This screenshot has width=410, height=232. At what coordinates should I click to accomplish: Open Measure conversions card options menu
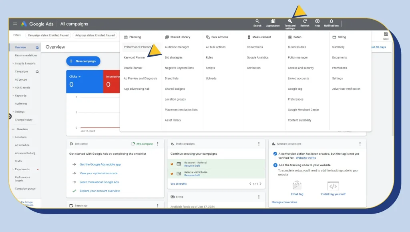(x=360, y=144)
